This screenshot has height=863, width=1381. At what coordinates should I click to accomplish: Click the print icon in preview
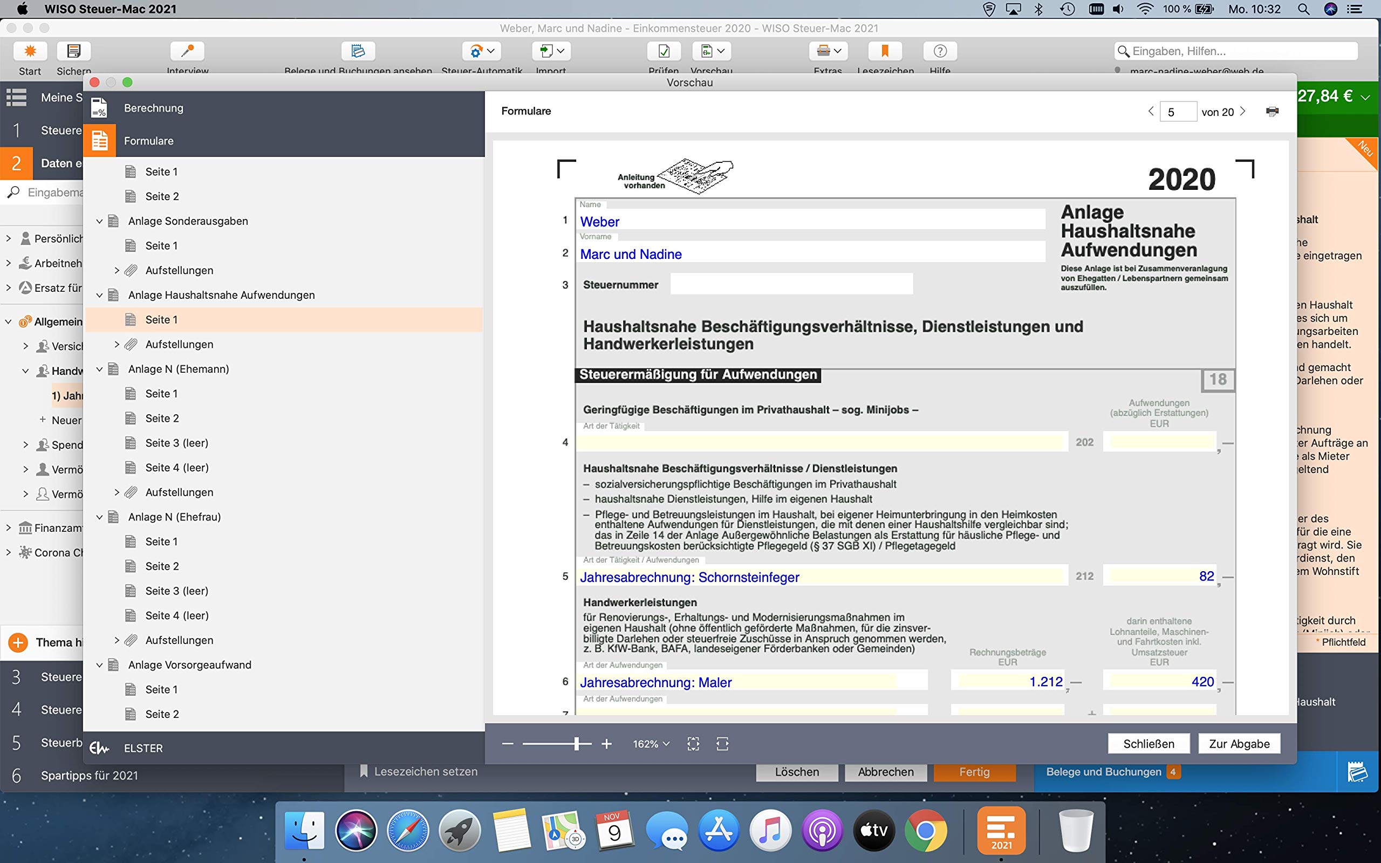[x=1272, y=111]
